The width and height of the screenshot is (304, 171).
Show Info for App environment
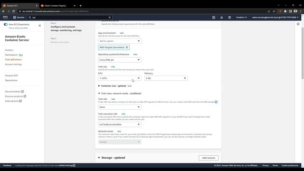tap(122, 33)
